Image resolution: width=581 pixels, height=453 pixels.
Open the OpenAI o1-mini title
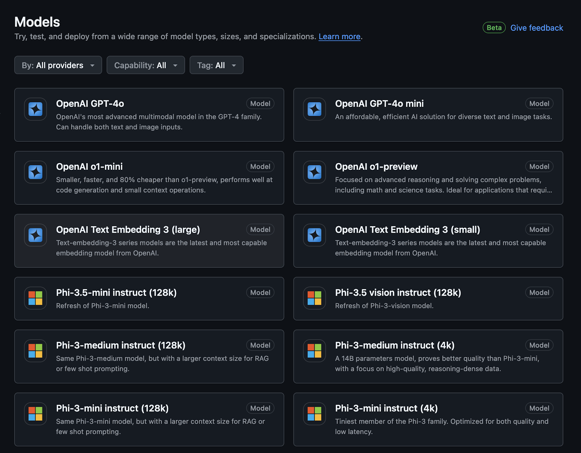tap(89, 167)
